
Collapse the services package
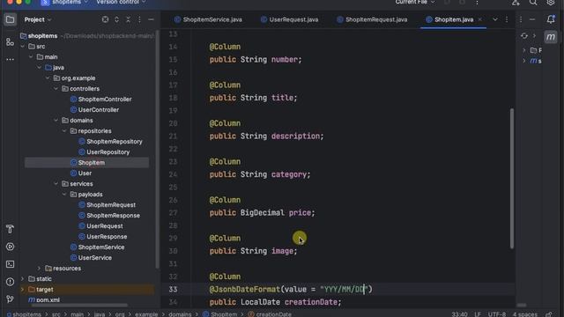(x=56, y=184)
